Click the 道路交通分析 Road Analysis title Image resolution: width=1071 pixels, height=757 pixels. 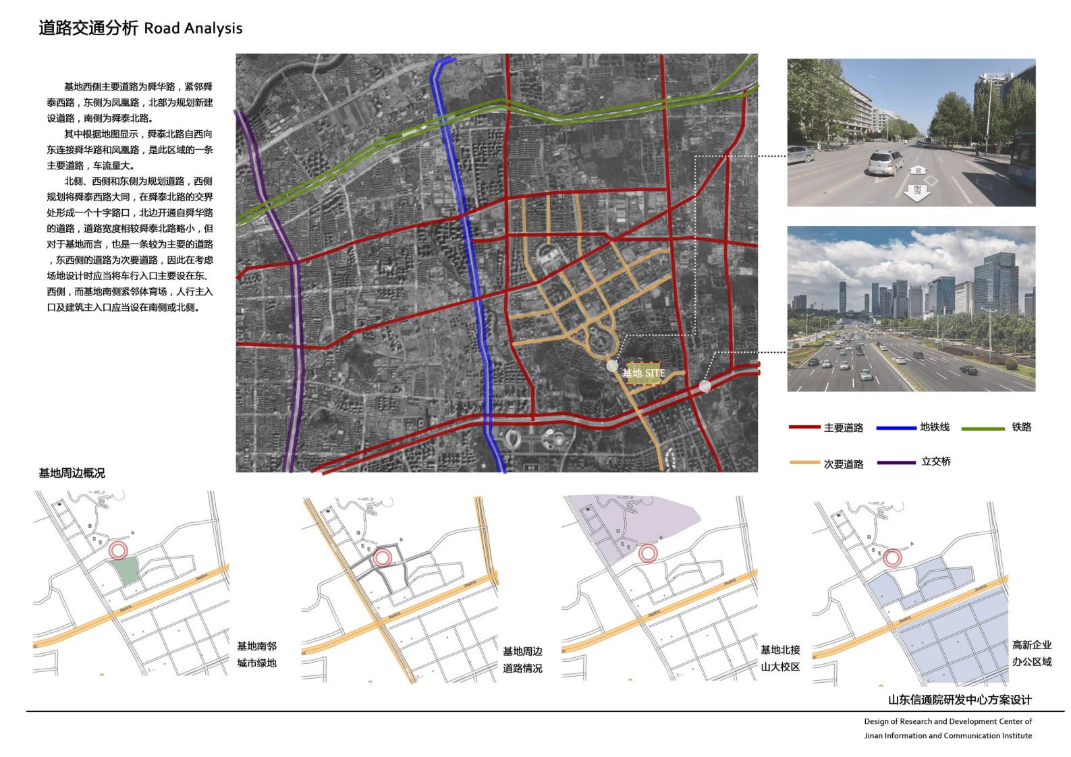140,28
